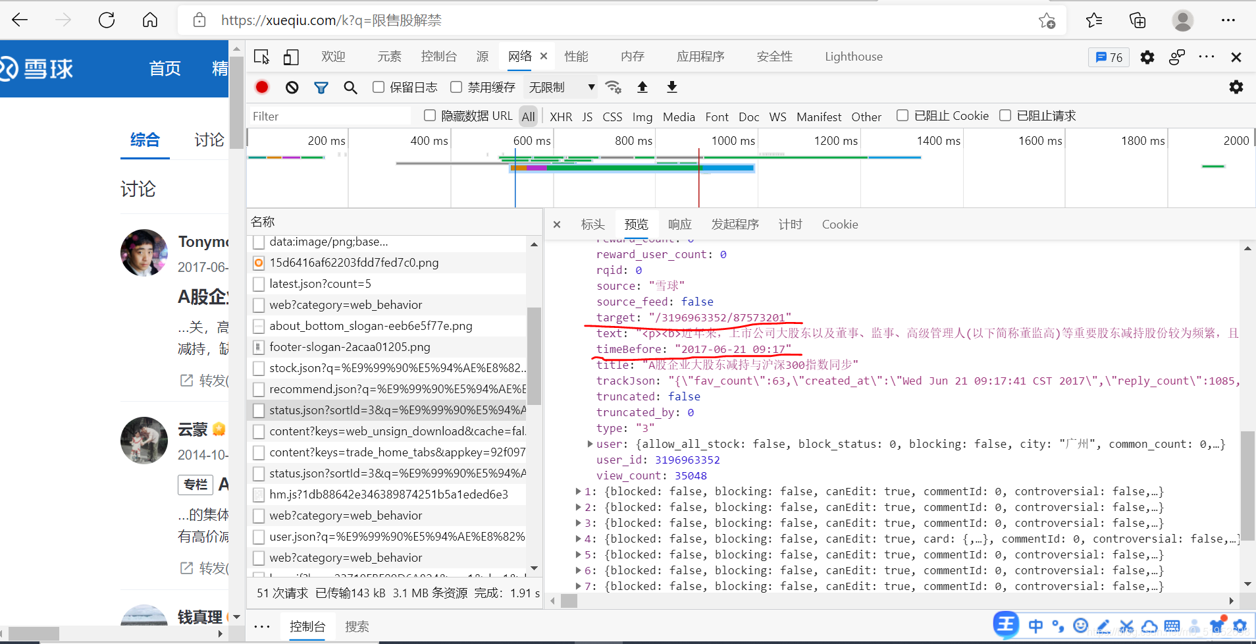Viewport: 1256px width, 644px height.
Task: Switch to the Elements (元素) tab
Action: coord(389,57)
